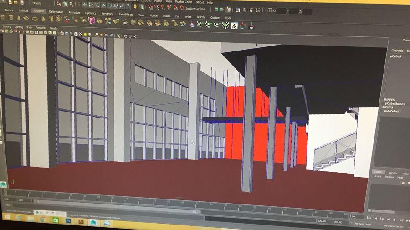Toggle the X-ray cube viewport icon
The image size is (410, 230).
(x=126, y=36)
